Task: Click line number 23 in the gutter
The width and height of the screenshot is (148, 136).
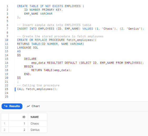Action: 7,89
